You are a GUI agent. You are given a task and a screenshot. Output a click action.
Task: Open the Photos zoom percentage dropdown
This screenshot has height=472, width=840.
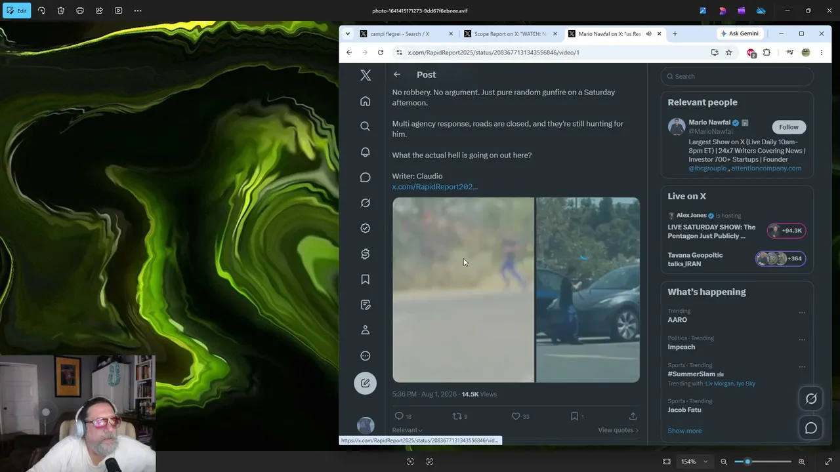click(x=694, y=462)
